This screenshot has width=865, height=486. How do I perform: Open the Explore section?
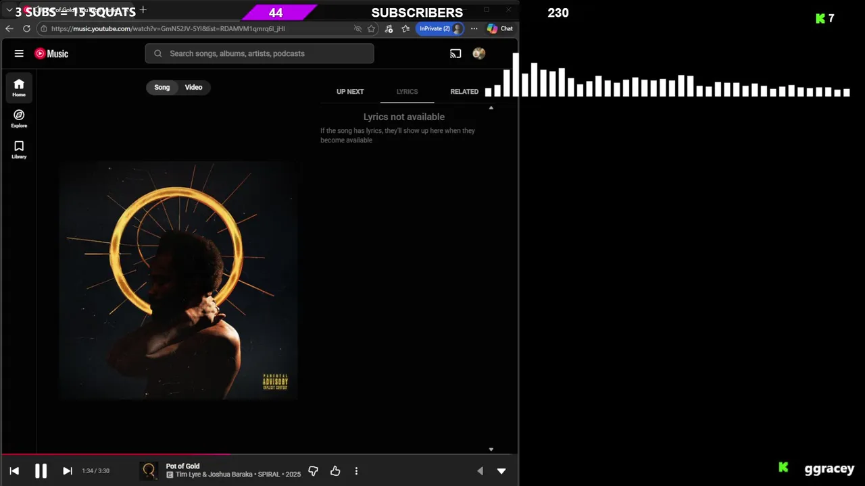point(19,119)
